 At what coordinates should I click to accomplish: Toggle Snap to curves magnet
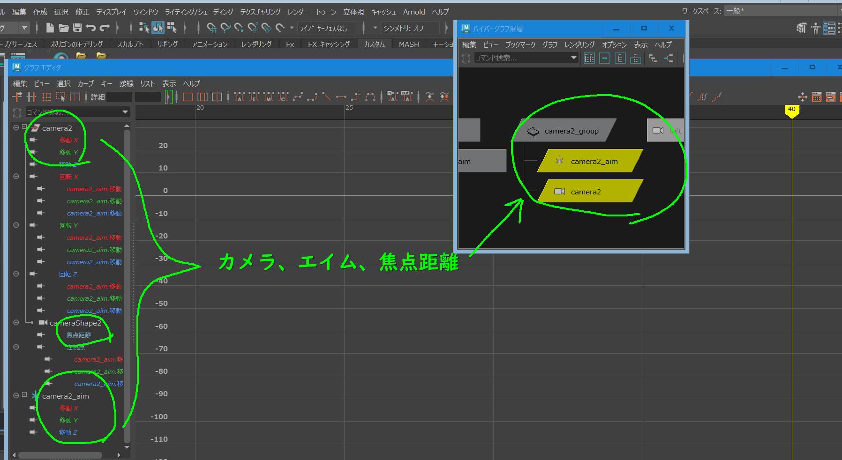point(226,28)
